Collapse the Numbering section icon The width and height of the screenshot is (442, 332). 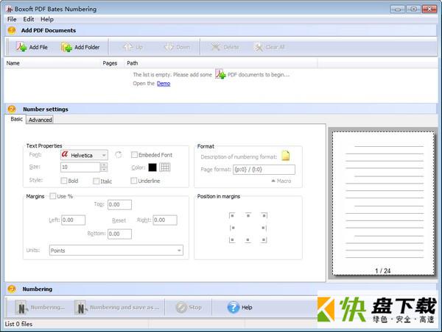point(12,289)
